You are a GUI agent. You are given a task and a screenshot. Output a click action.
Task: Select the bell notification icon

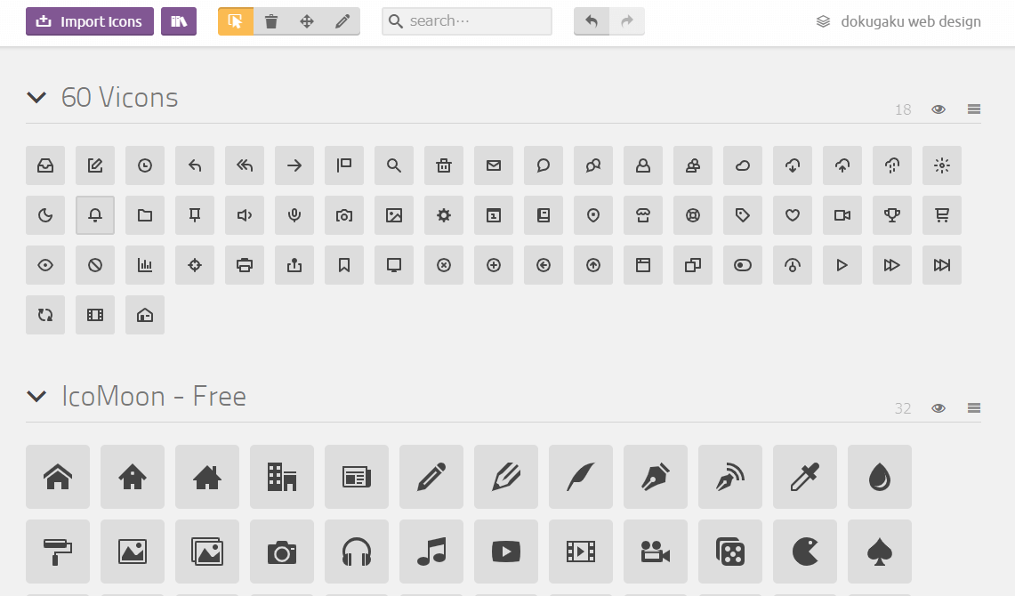coord(95,215)
